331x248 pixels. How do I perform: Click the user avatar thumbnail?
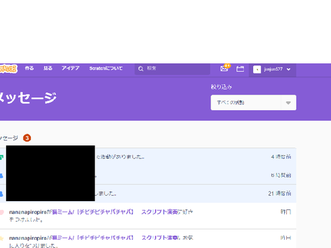257,70
